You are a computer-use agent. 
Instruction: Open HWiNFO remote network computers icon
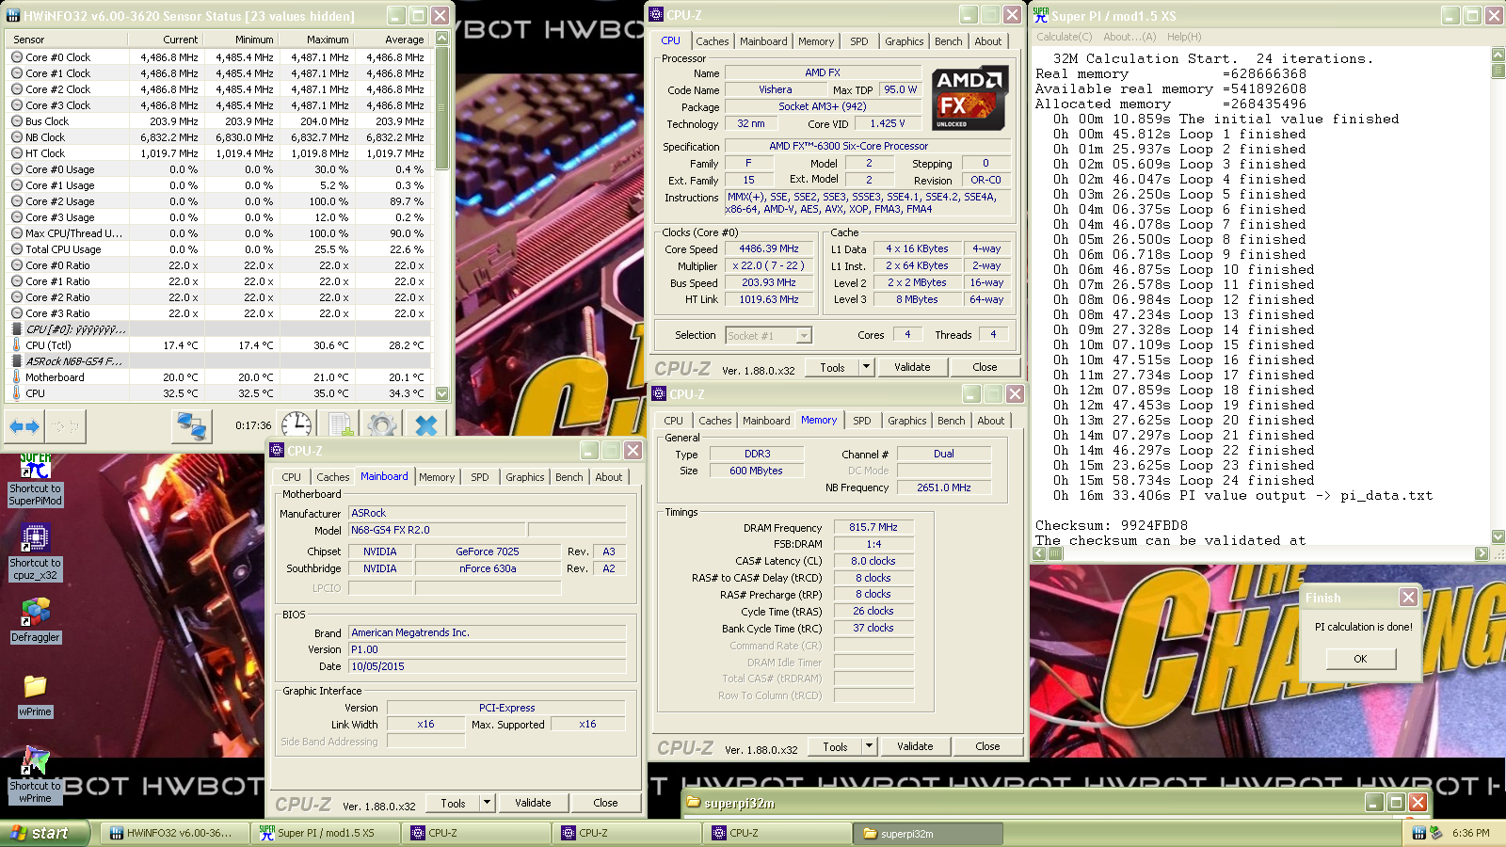[x=192, y=426]
